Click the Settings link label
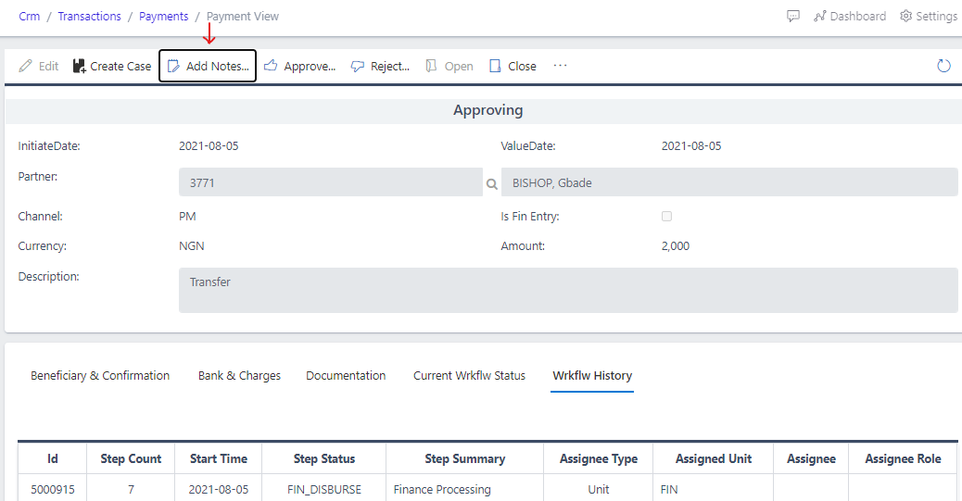This screenshot has width=962, height=501. click(936, 16)
